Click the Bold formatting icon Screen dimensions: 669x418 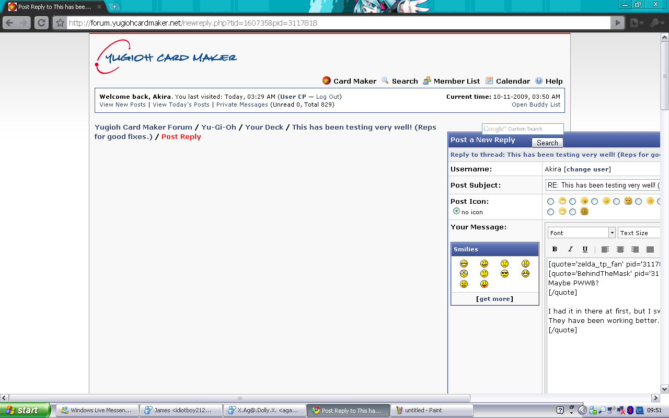click(x=555, y=249)
